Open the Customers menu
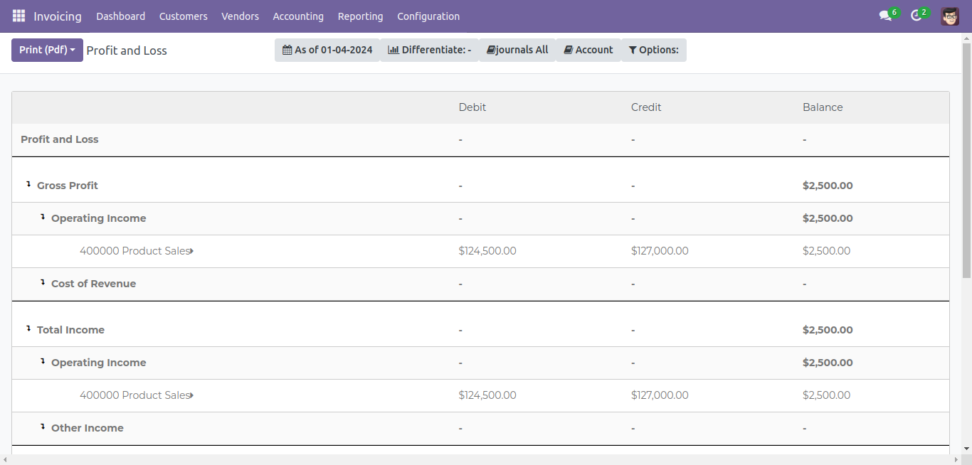Screen dimensions: 972x465 [x=184, y=16]
